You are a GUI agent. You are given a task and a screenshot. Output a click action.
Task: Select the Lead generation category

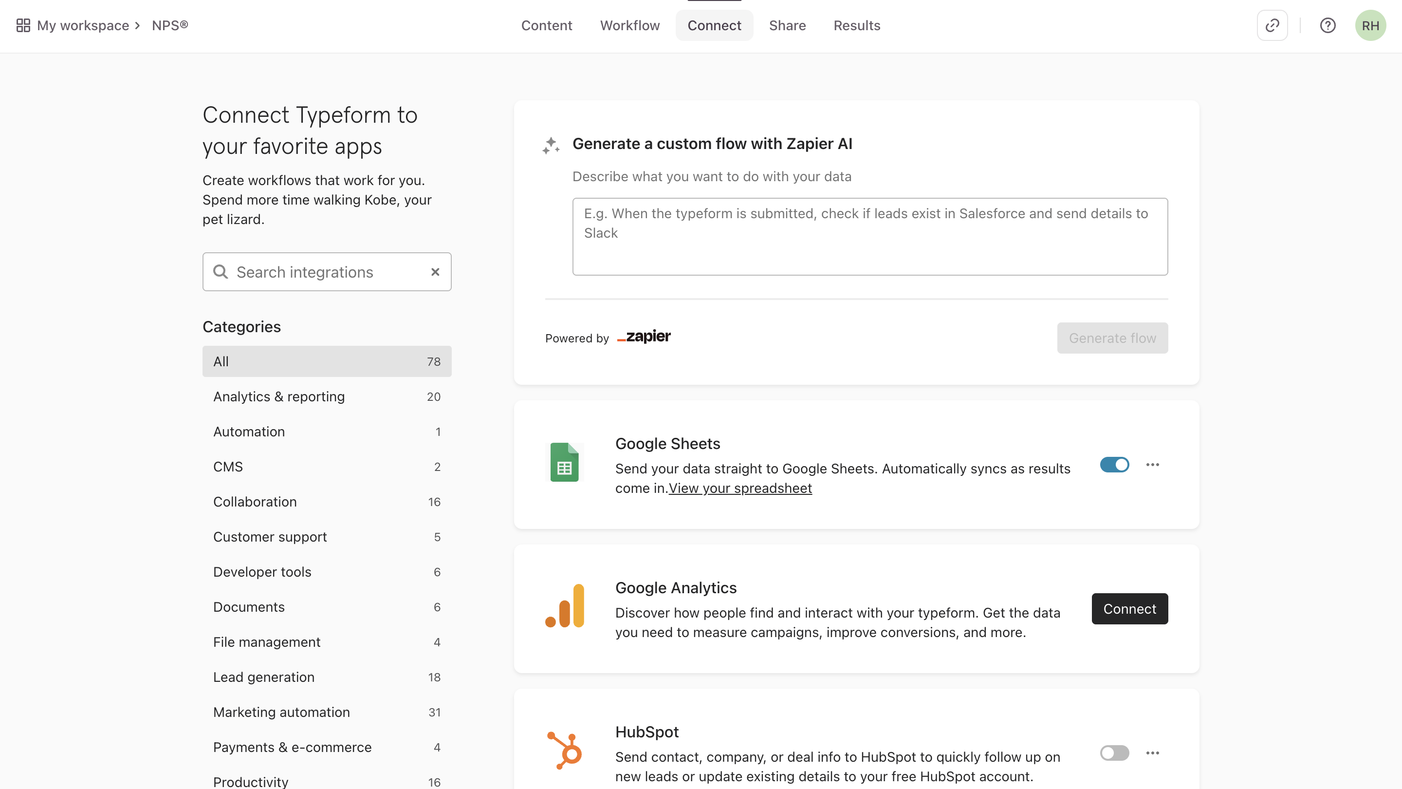[x=327, y=677]
